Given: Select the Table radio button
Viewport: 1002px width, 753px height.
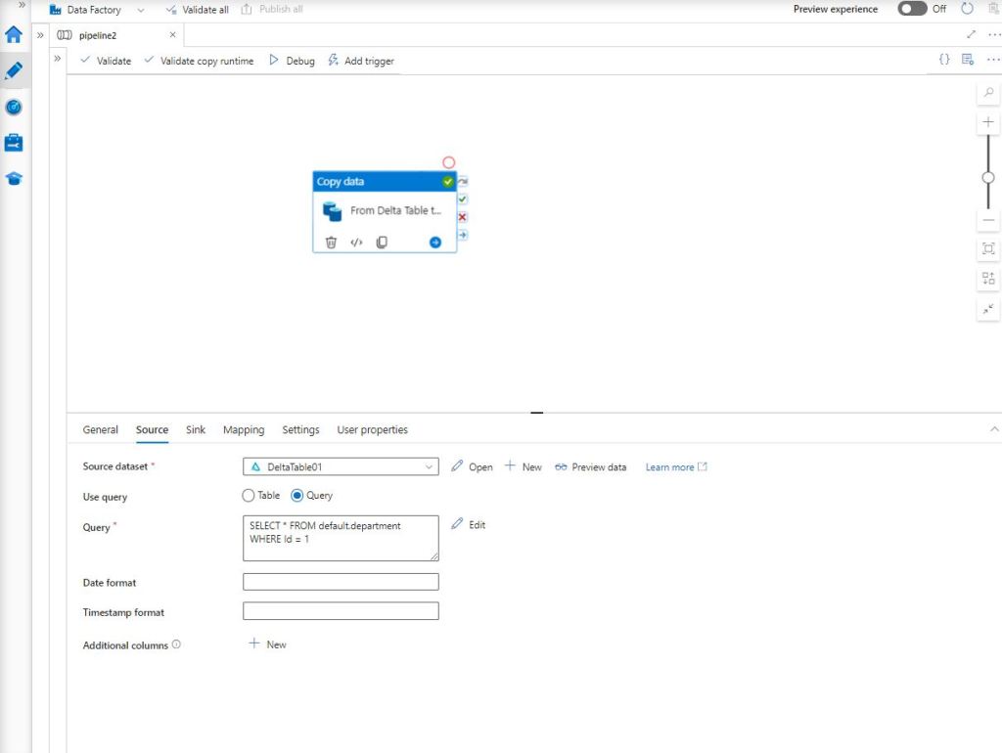Looking at the screenshot, I should (249, 496).
